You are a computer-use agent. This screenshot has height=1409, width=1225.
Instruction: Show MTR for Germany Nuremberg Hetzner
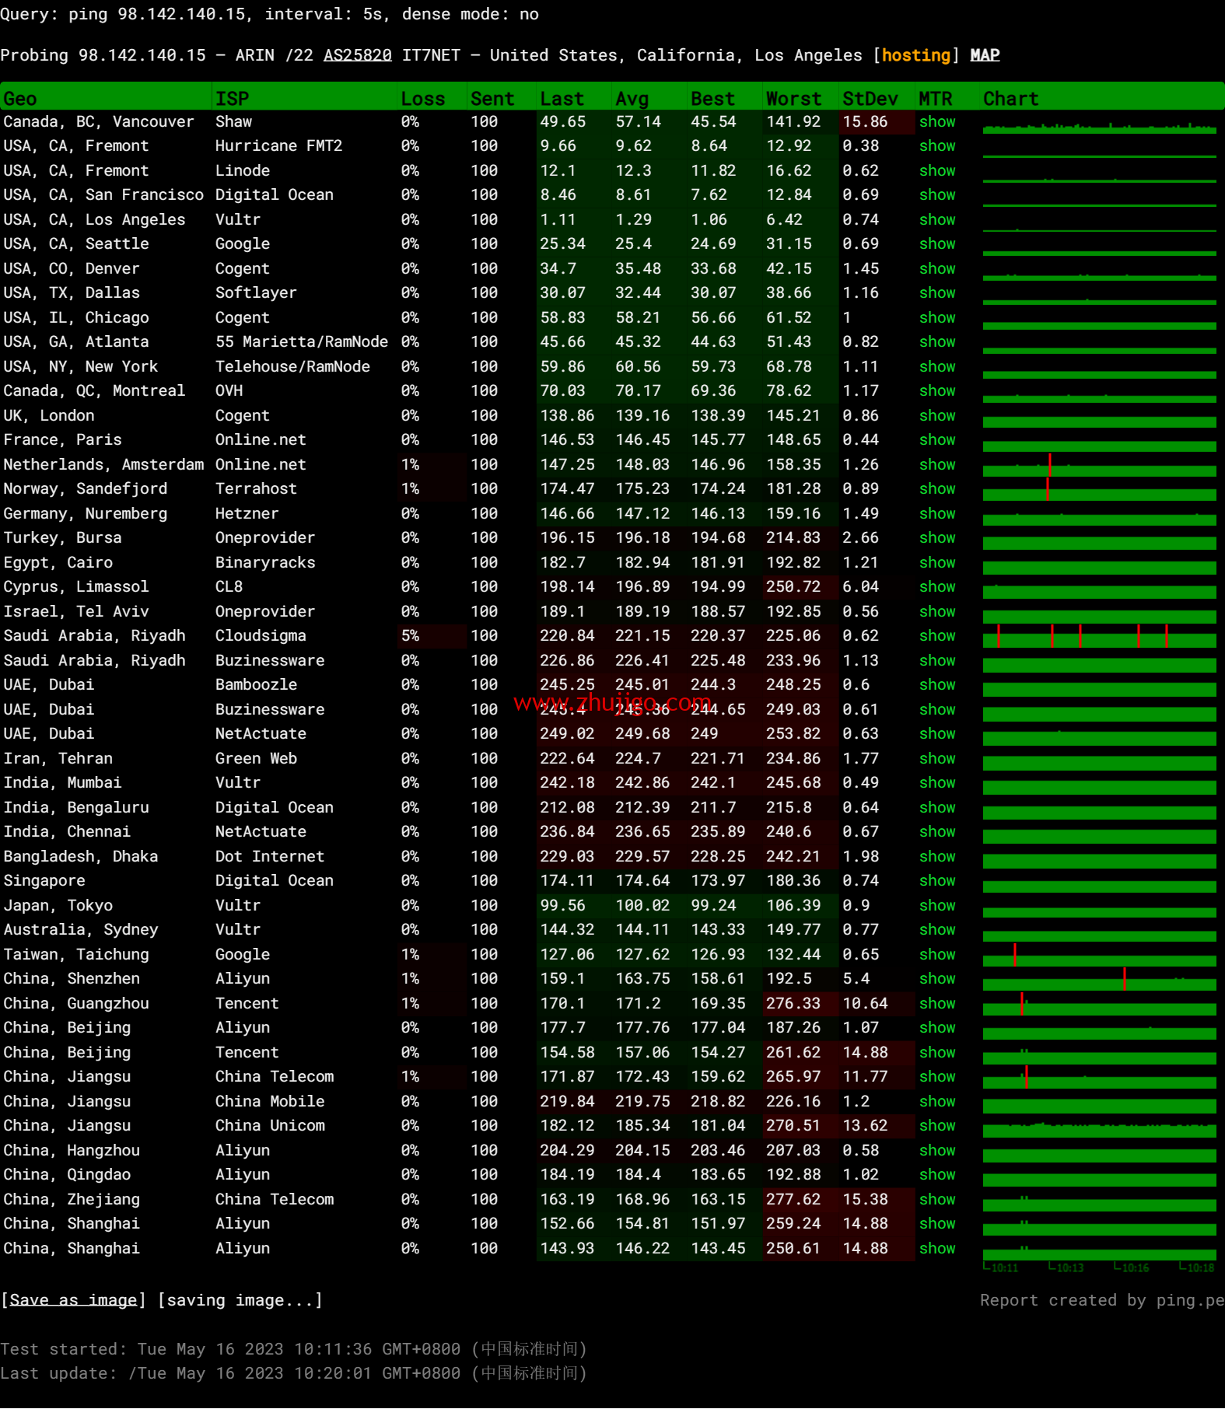[937, 514]
